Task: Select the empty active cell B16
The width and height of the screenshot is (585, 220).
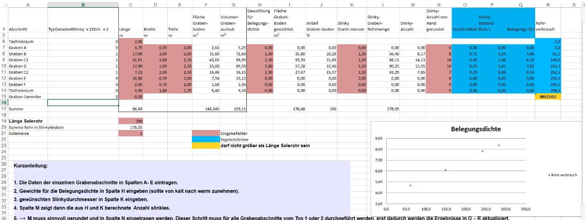Action: click(83, 103)
